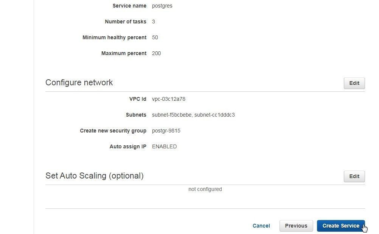Viewport: 379px width, 234px height.
Task: Click the postgr-9815 security group name
Action: pos(166,131)
